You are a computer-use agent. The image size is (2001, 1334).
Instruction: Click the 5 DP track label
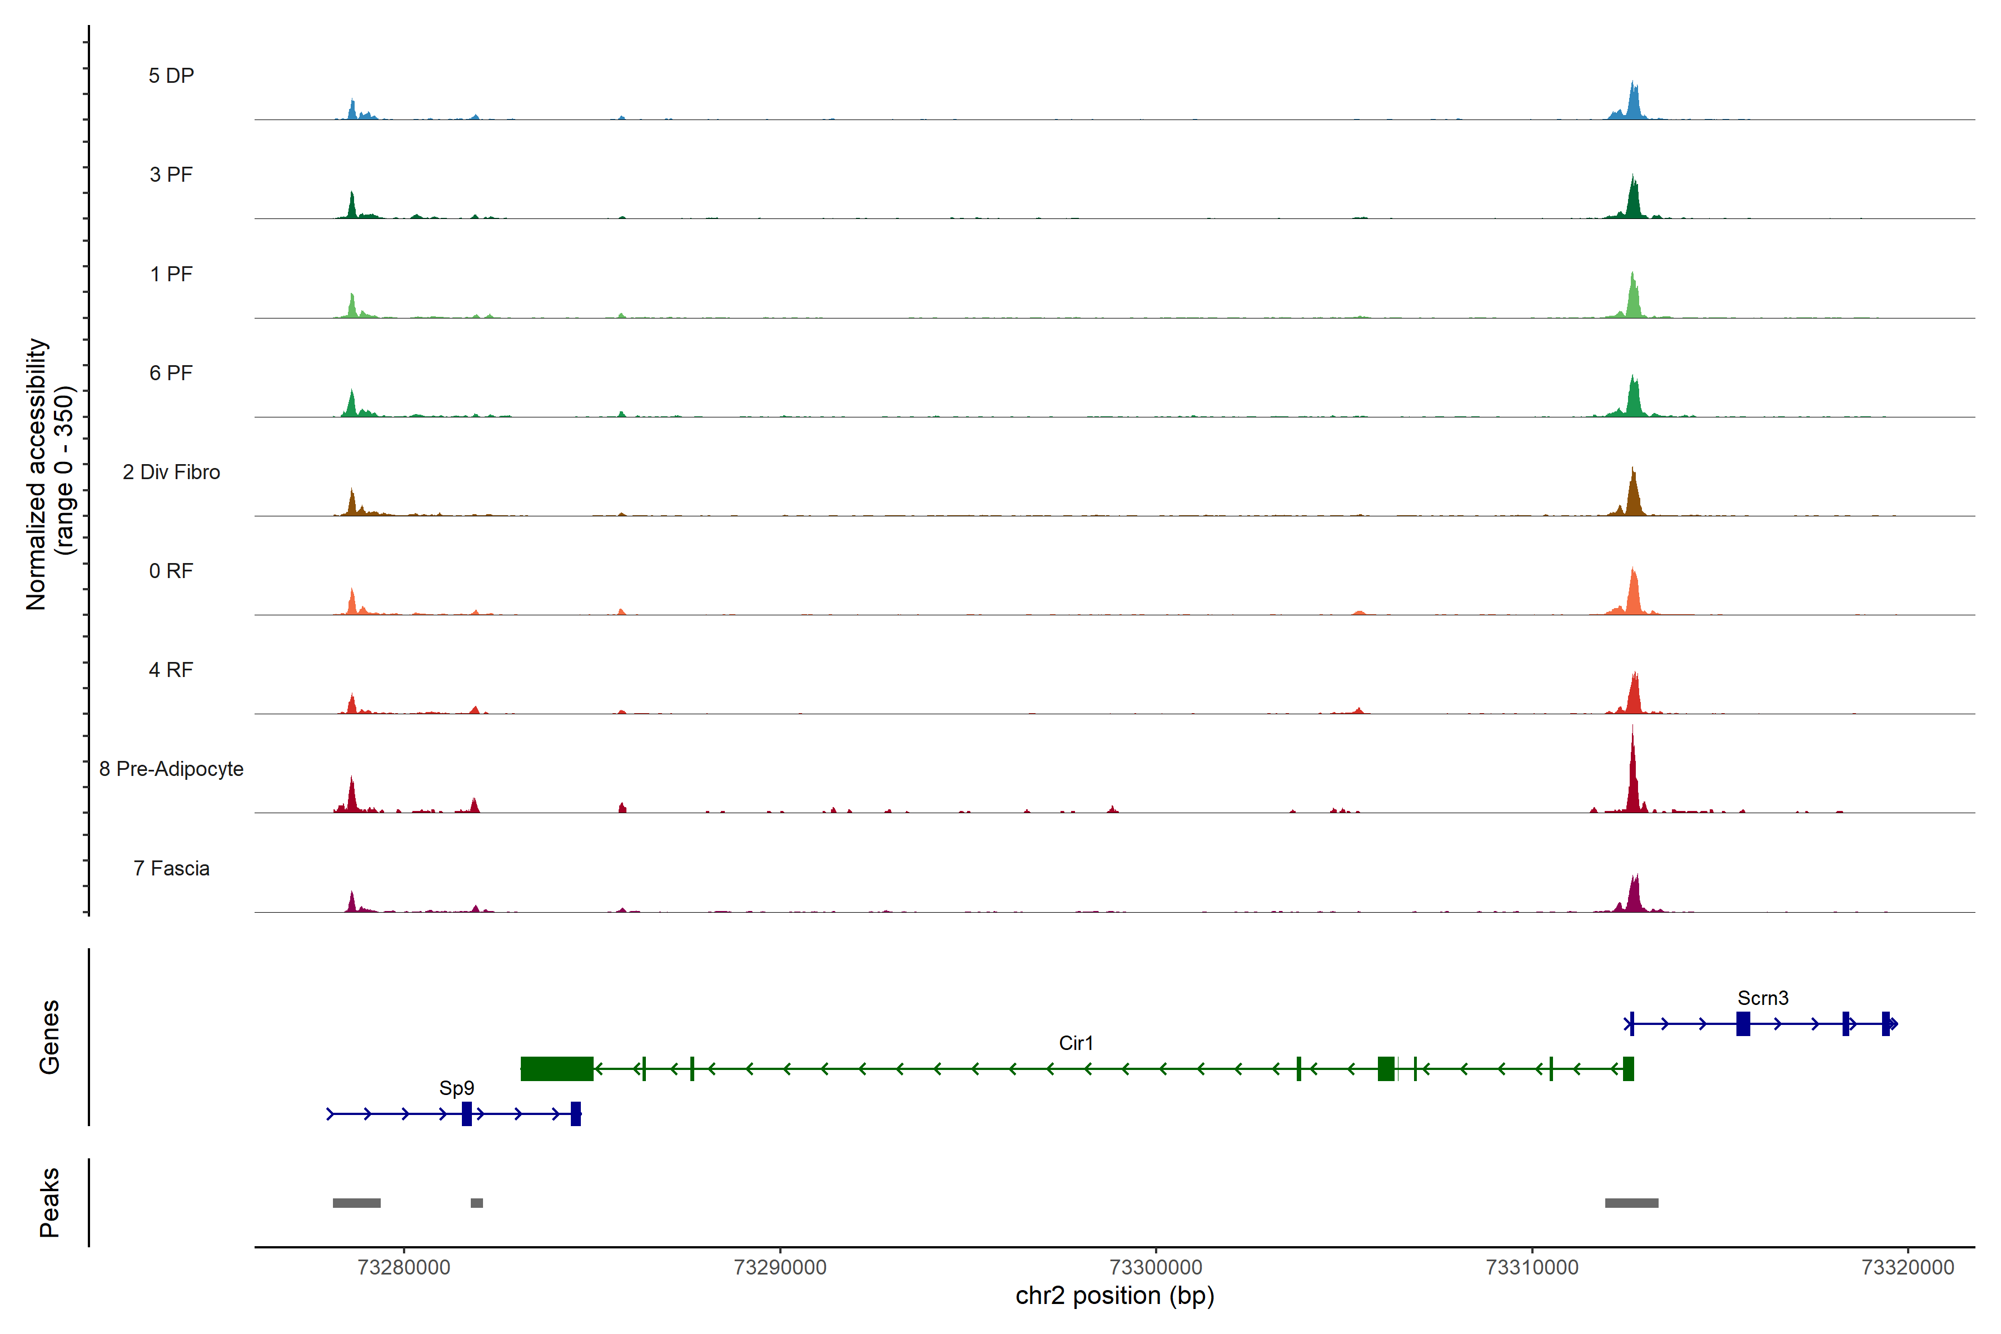pos(171,76)
